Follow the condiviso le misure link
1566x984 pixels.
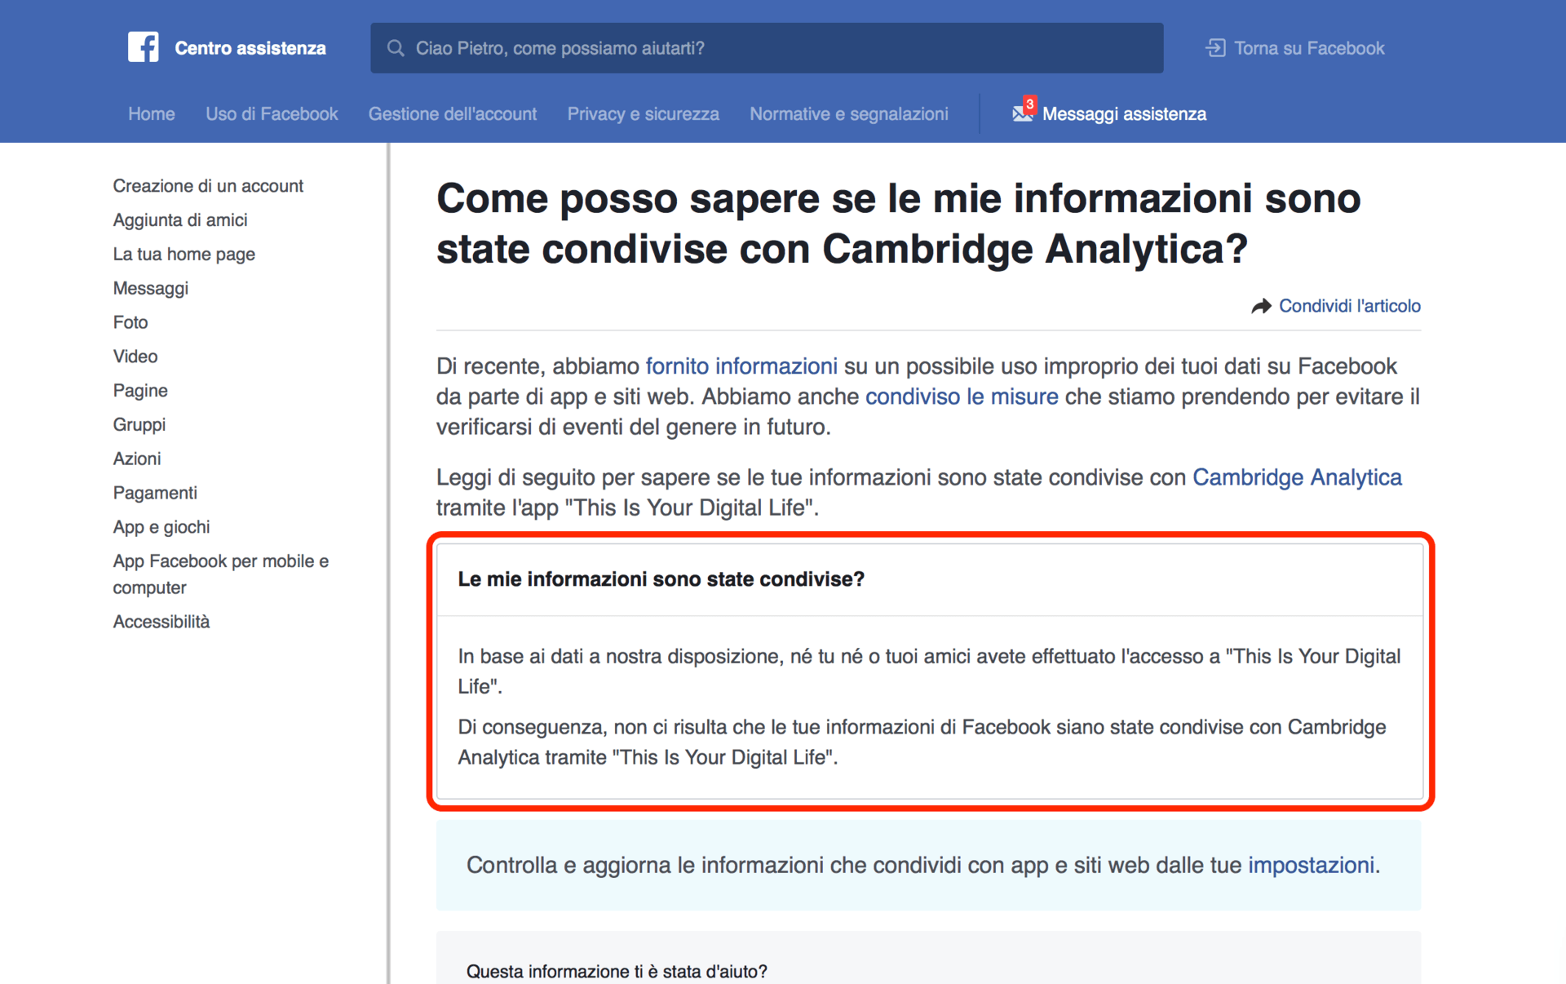tap(962, 397)
